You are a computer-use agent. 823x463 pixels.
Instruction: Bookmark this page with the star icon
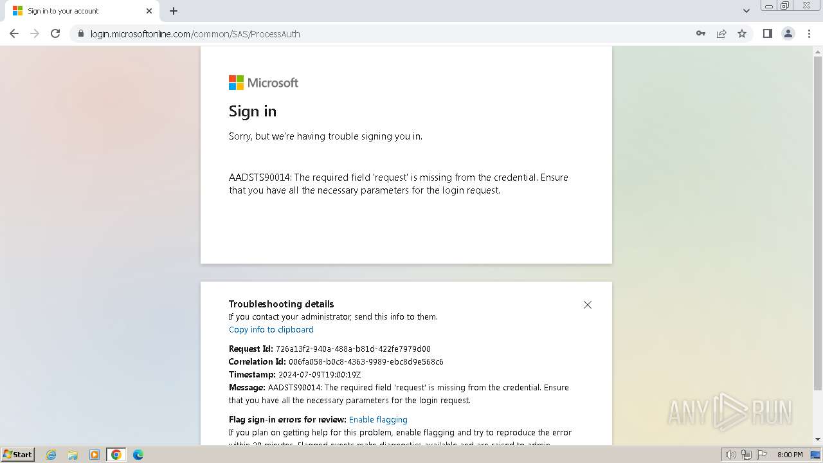[742, 33]
